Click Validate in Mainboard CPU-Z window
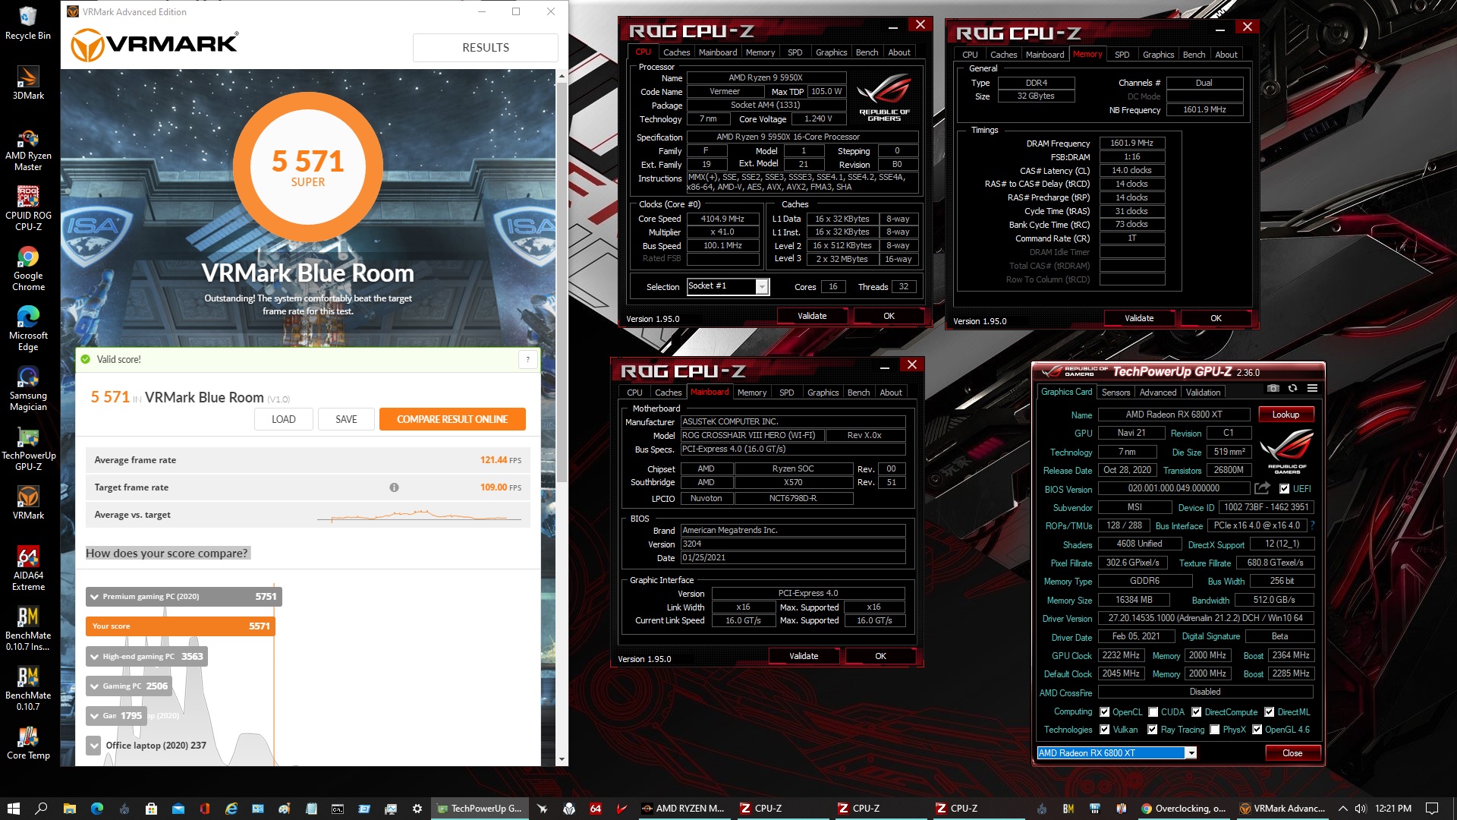 [x=804, y=656]
